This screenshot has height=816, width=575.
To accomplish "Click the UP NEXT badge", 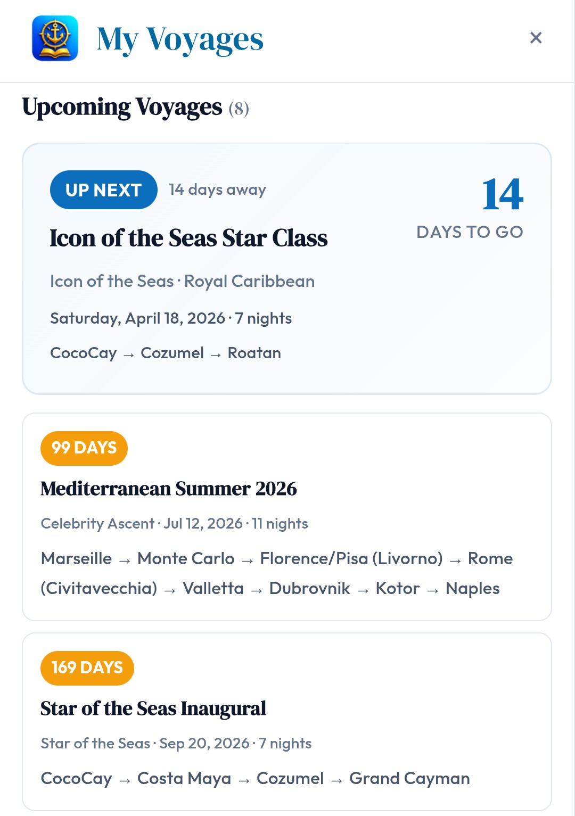I will point(103,189).
